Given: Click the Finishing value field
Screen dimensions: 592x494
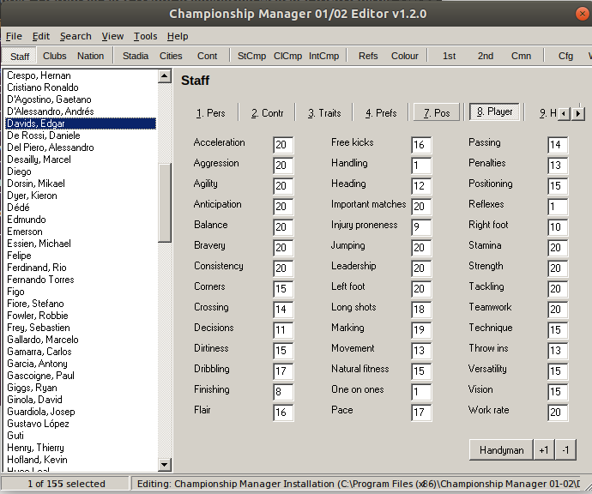Looking at the screenshot, I should [x=283, y=391].
